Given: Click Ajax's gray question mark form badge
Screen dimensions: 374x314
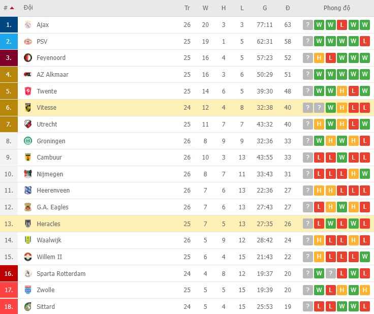Looking at the screenshot, I should tap(307, 24).
